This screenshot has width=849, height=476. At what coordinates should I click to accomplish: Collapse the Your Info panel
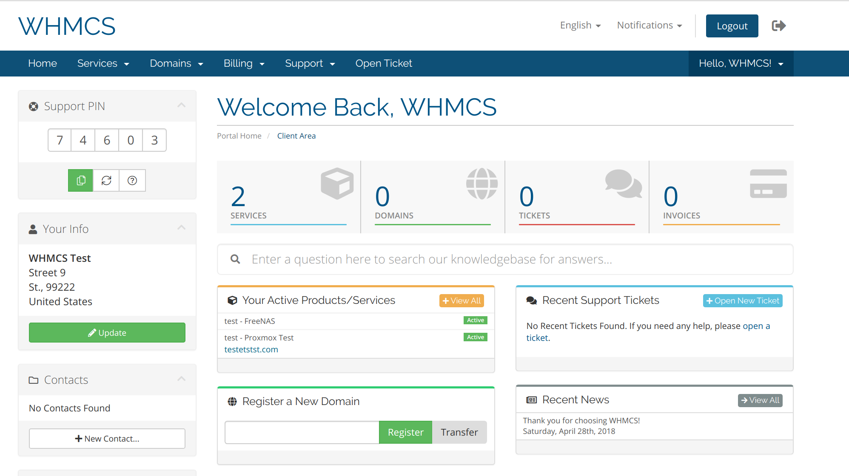pos(182,228)
